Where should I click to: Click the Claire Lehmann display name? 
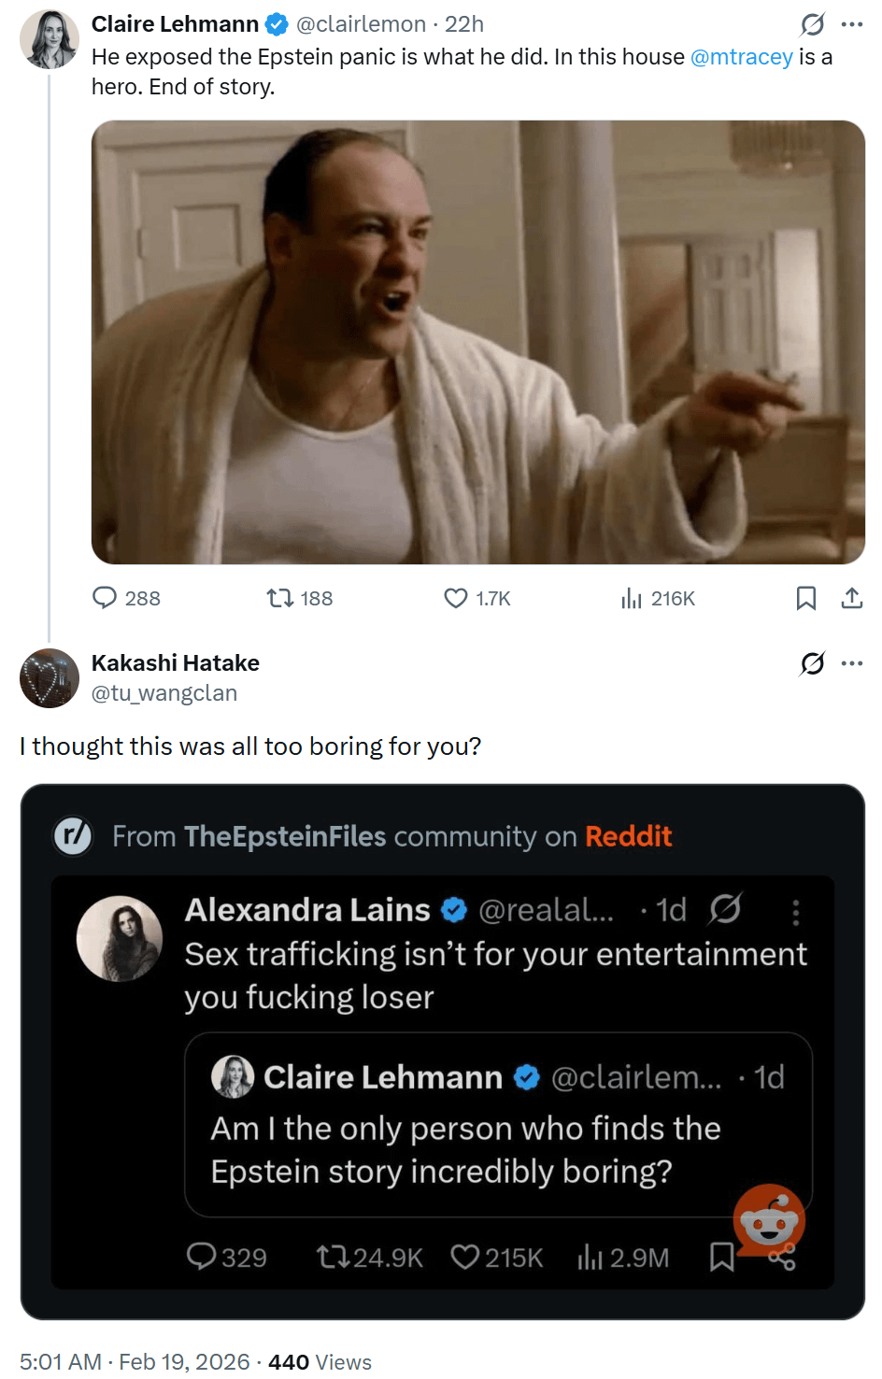click(x=175, y=24)
